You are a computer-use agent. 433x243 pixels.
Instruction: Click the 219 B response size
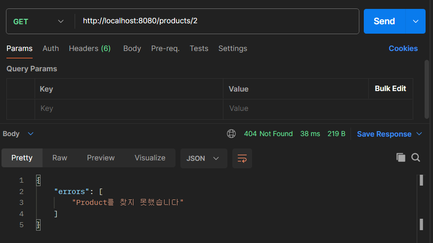[x=336, y=134]
